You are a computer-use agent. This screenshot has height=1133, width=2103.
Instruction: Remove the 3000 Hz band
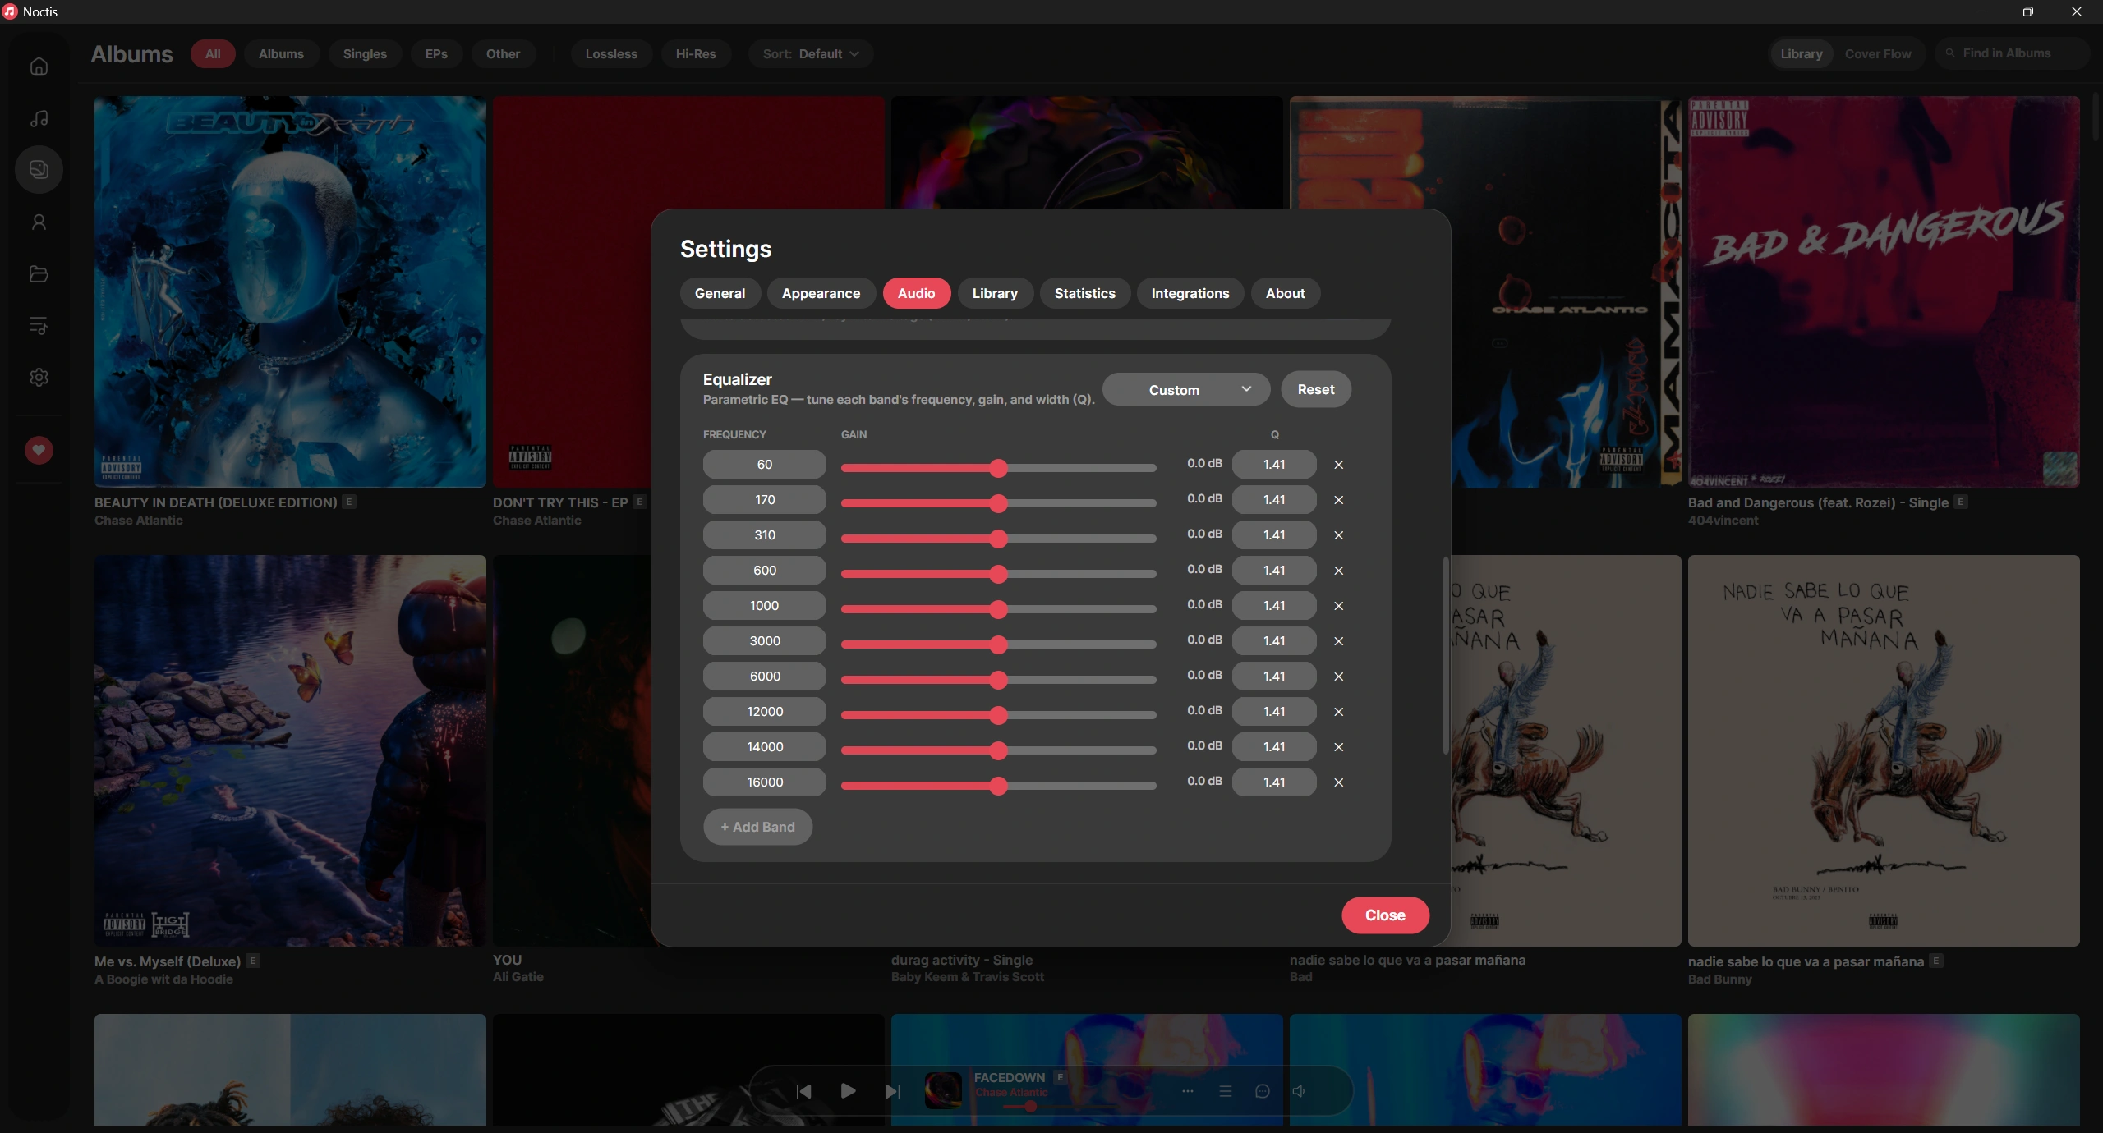pyautogui.click(x=1339, y=641)
